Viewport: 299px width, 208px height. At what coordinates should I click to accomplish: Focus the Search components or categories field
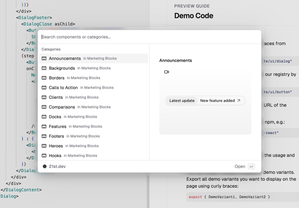coord(149,37)
